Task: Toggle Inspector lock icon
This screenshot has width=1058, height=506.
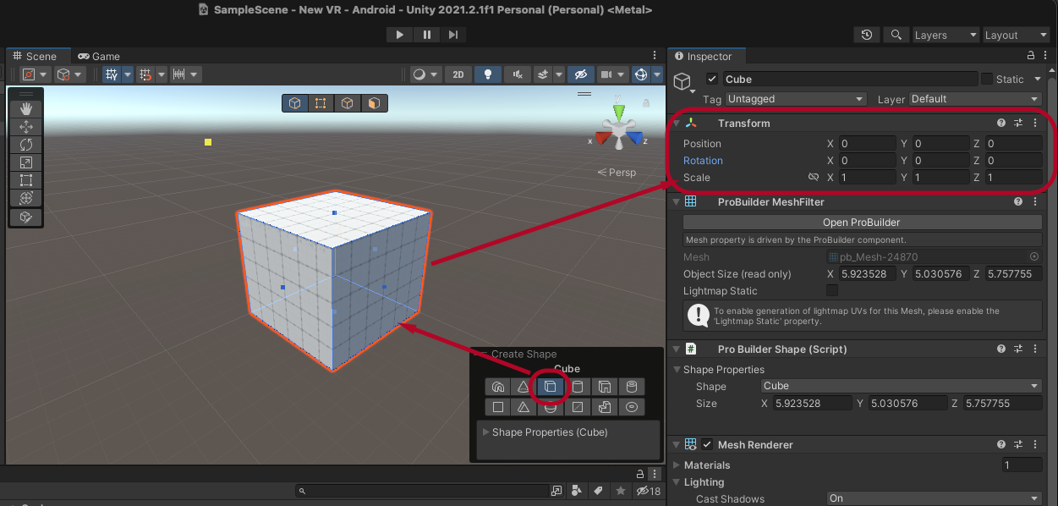Action: (x=1031, y=56)
